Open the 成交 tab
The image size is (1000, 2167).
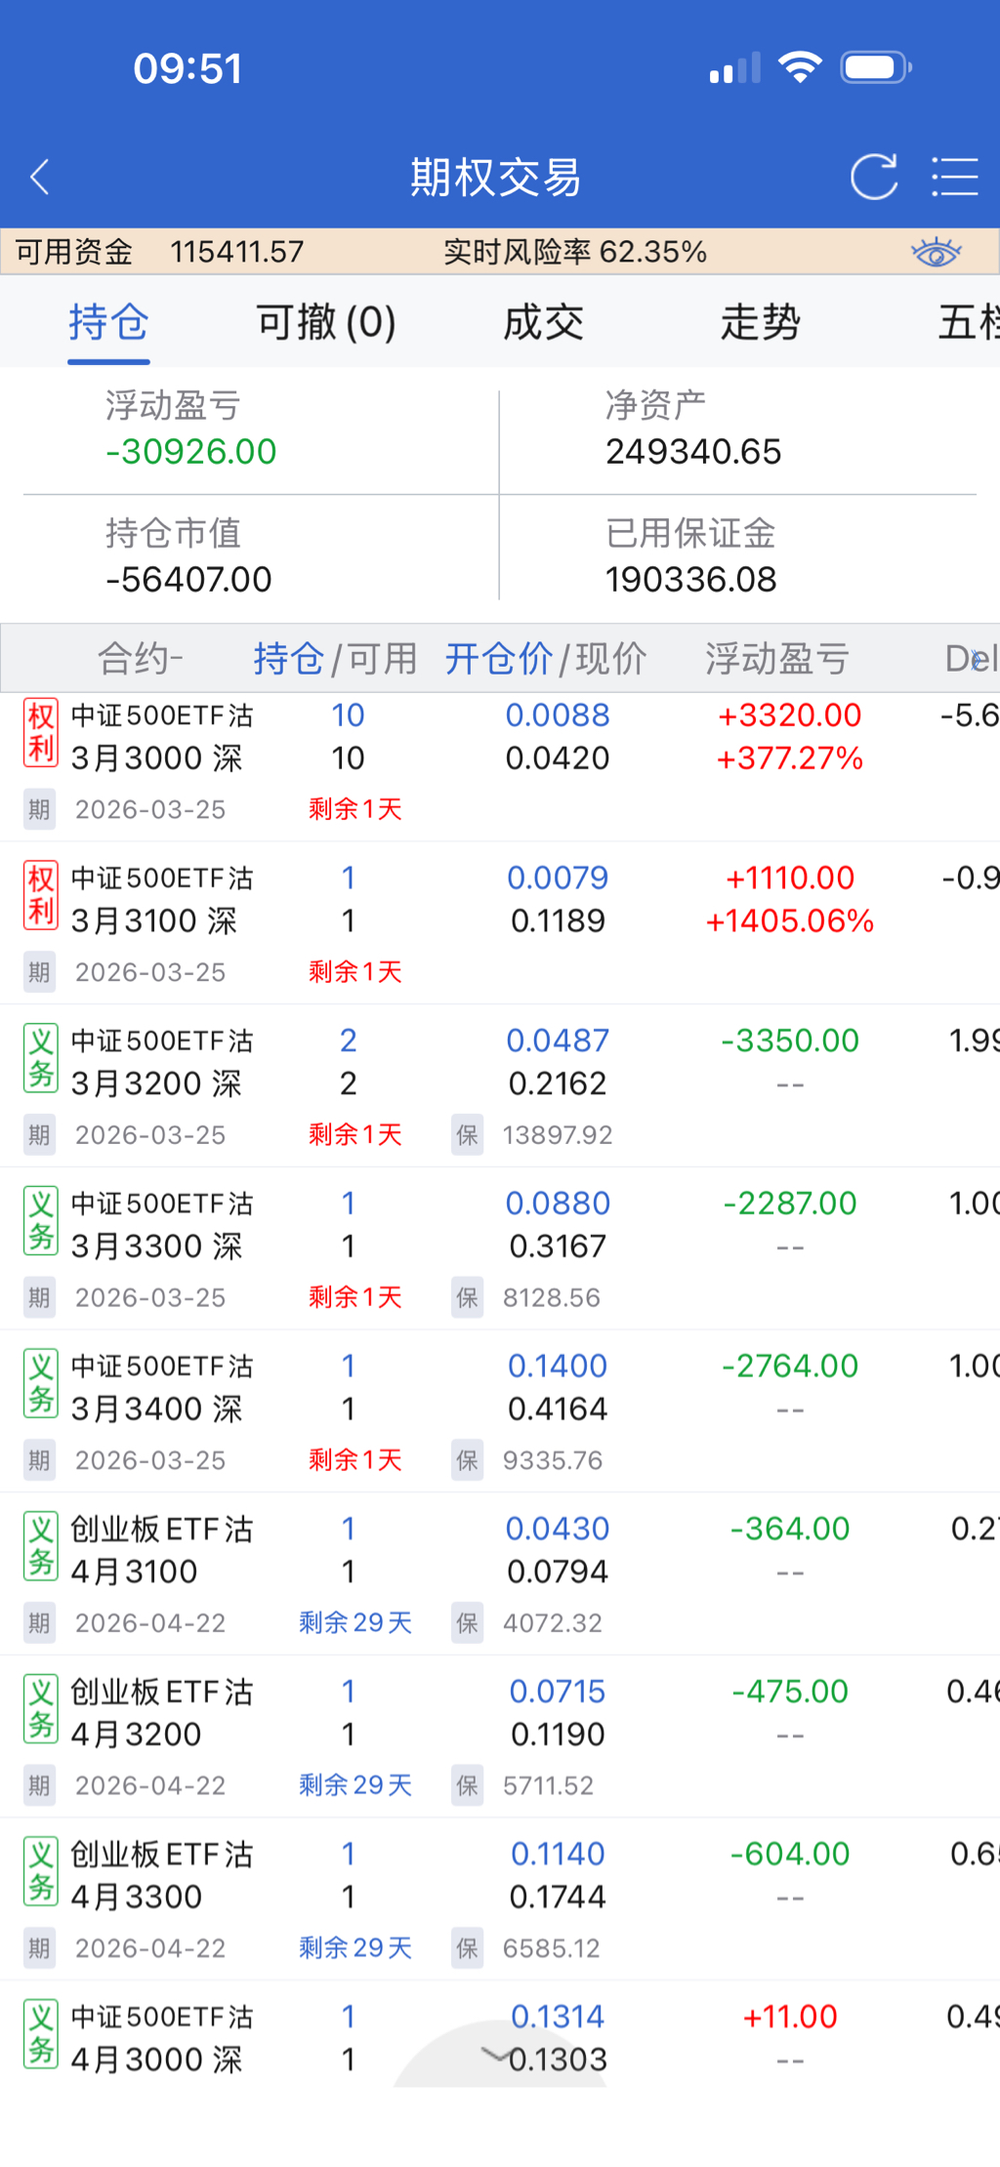(x=543, y=322)
